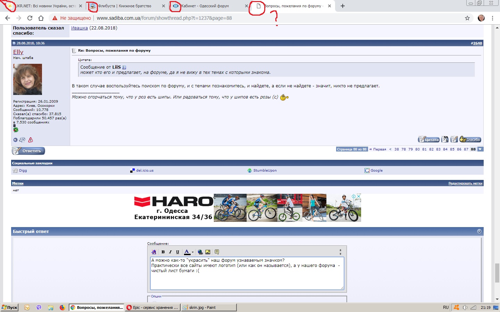Open Elly's user profile link
The image size is (500, 312).
[x=18, y=52]
